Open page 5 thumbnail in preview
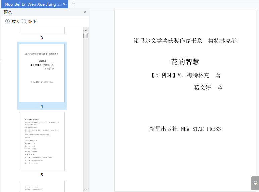Screen dimensions: 259x192 [42, 141]
